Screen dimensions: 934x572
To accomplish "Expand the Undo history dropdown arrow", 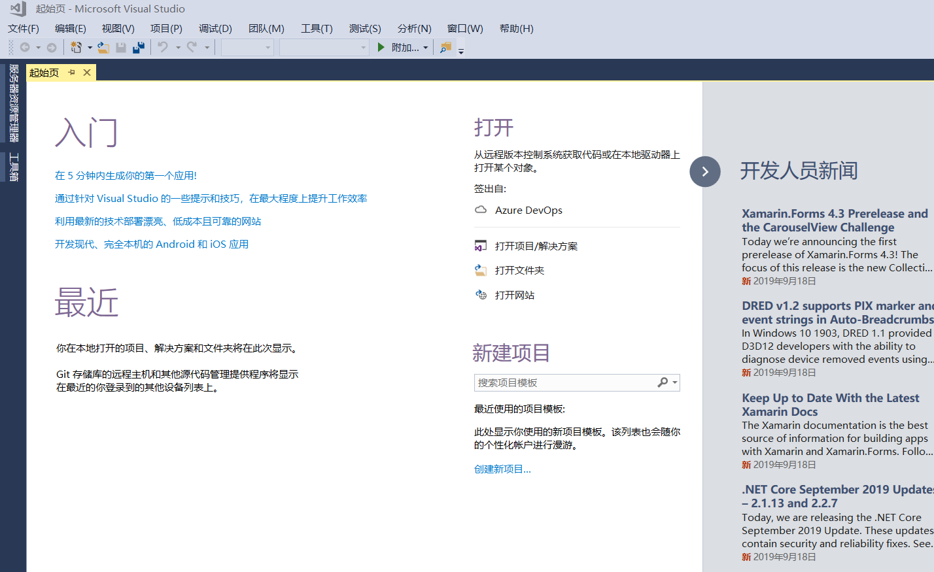I will pos(178,48).
